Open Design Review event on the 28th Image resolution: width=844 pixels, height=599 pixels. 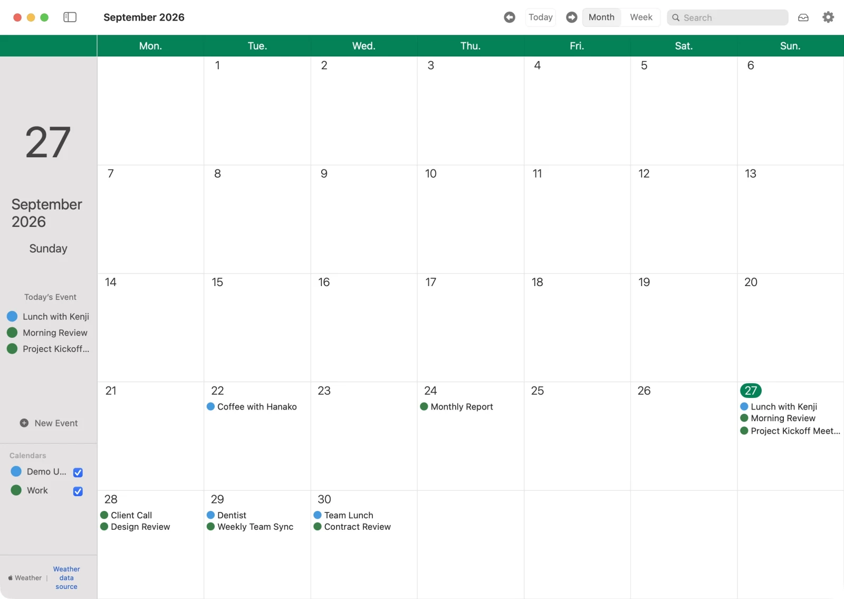point(135,527)
